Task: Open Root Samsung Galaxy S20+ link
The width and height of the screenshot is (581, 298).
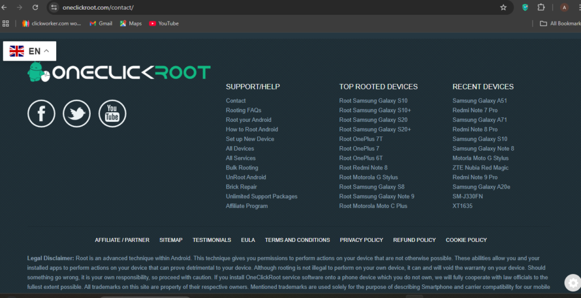Action: pos(375,130)
